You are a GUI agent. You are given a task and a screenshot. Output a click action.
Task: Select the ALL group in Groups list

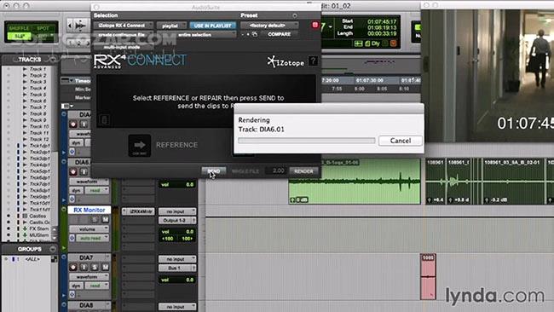[x=32, y=259]
